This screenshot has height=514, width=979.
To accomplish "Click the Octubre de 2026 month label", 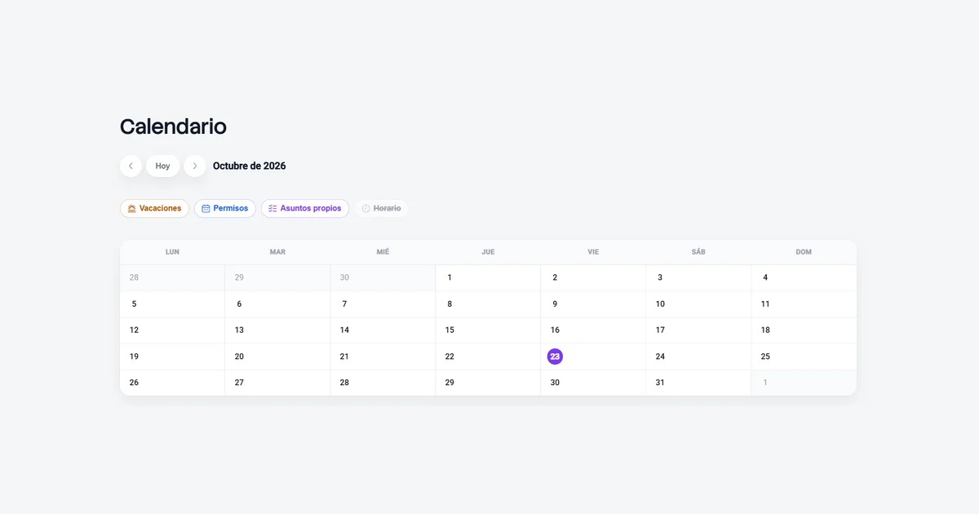I will point(249,166).
